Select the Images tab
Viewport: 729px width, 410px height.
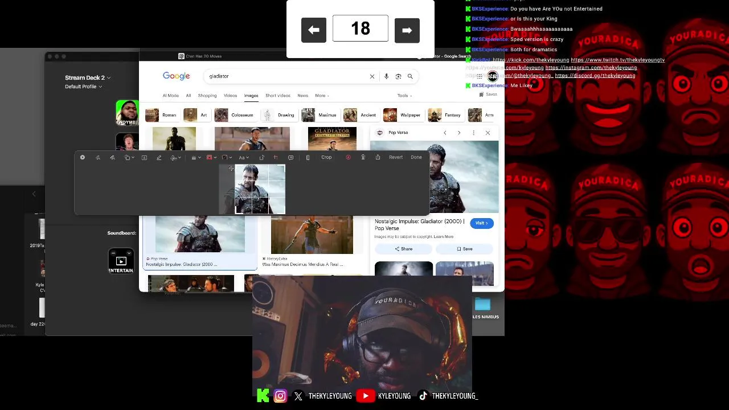(x=251, y=96)
